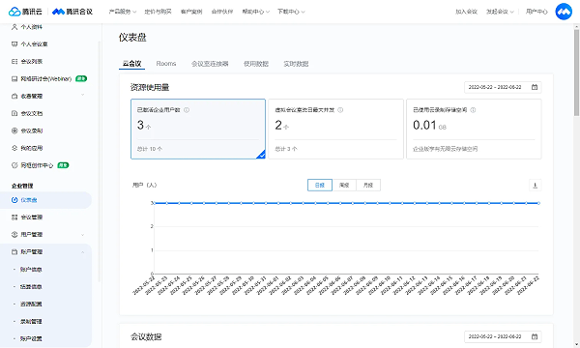
Task: Click the sidebar vertical scrollbar
Action: coord(99,161)
